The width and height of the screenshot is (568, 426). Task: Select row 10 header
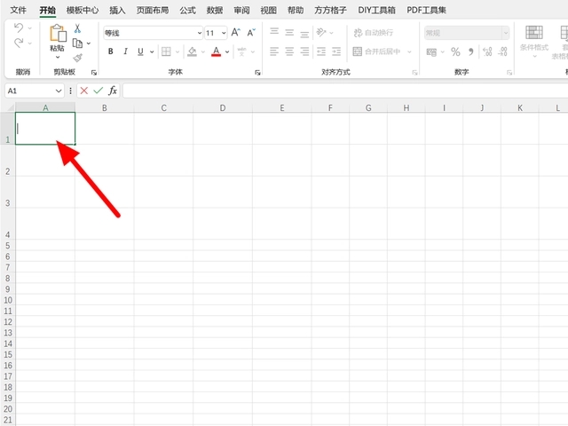pos(8,300)
